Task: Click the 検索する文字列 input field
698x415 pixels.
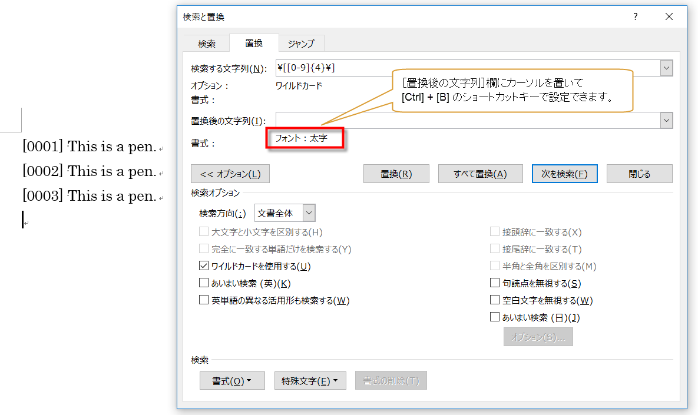Action: pos(465,68)
